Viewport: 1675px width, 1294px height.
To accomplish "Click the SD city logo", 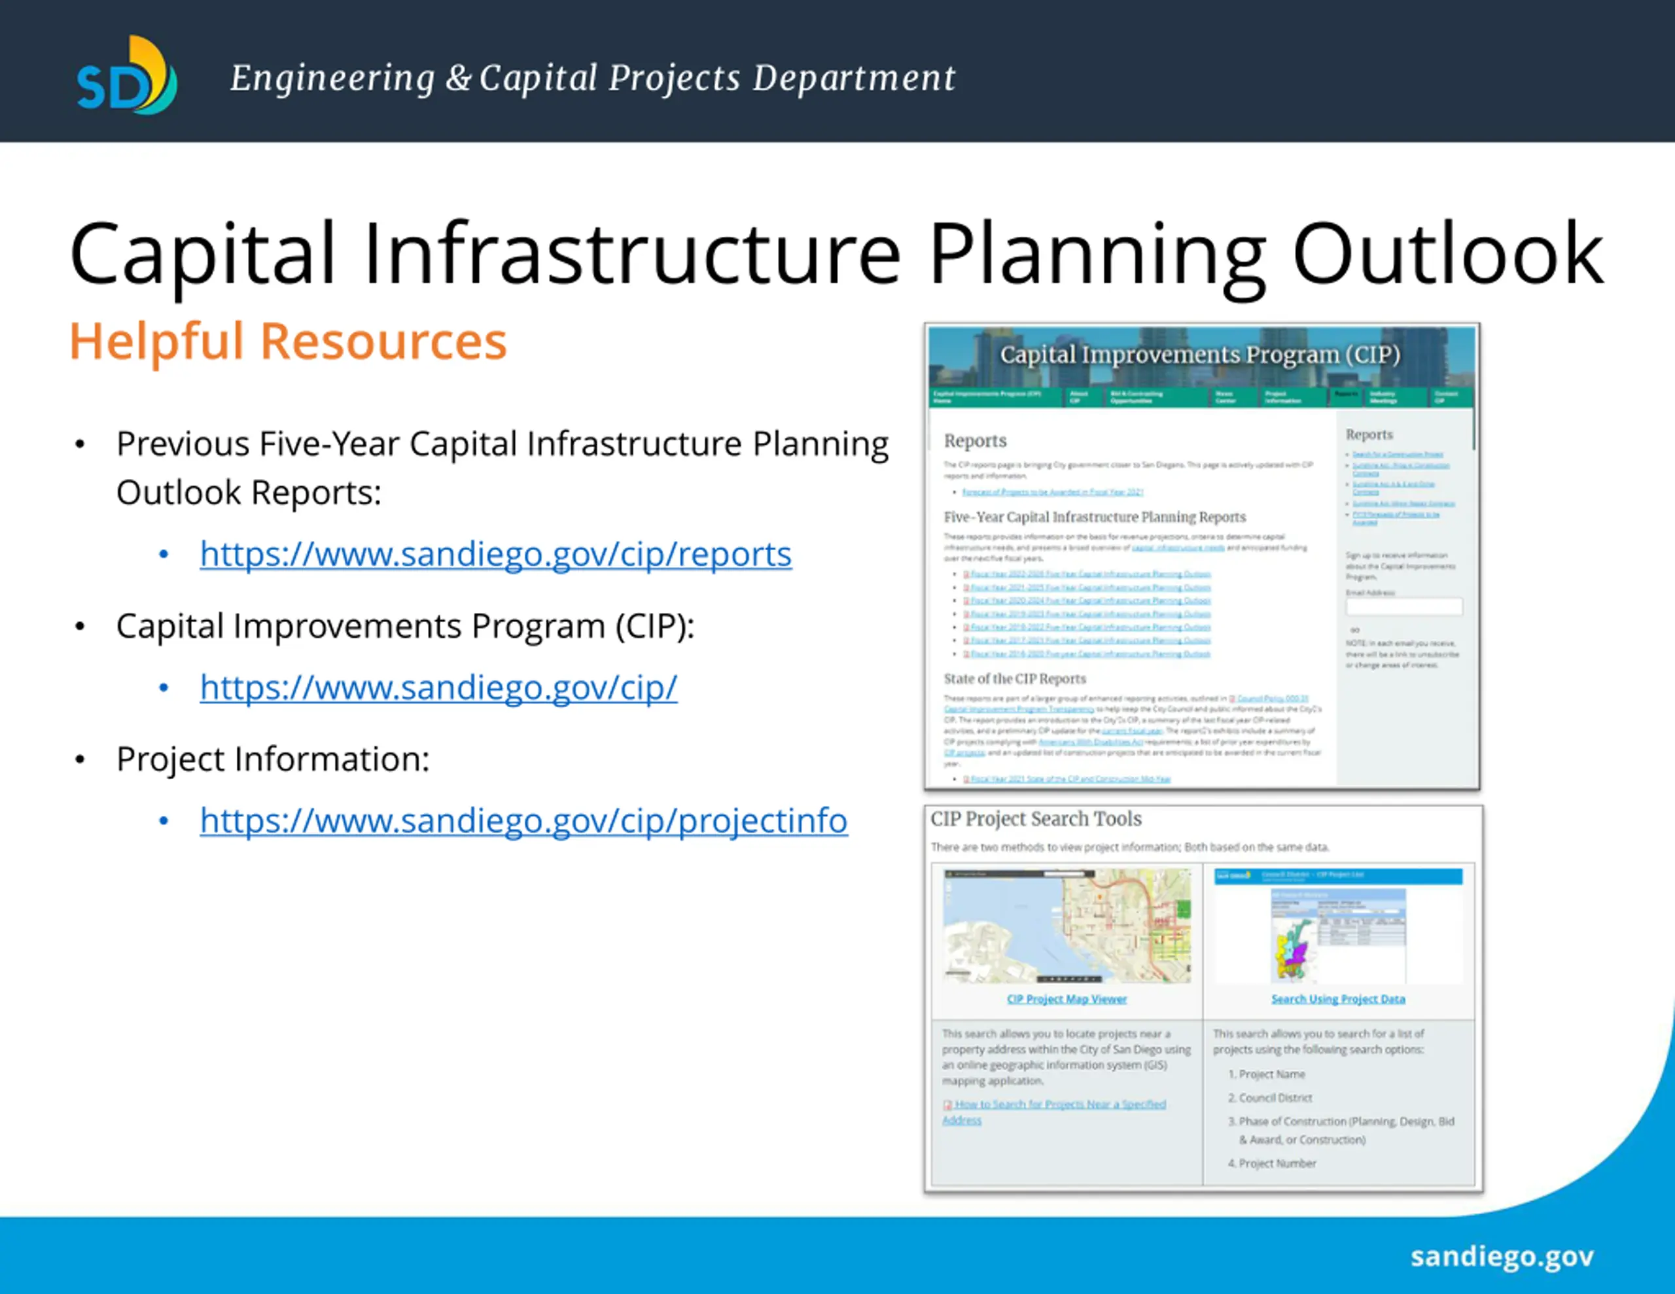I will pyautogui.click(x=126, y=75).
